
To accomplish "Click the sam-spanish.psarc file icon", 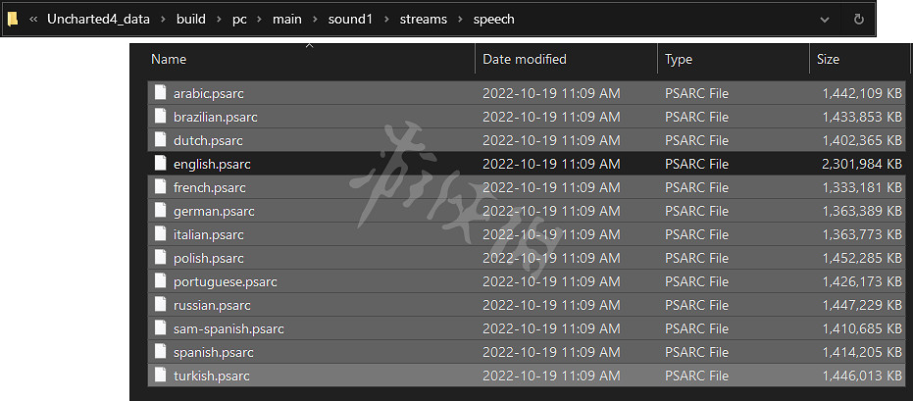I will click(x=161, y=328).
